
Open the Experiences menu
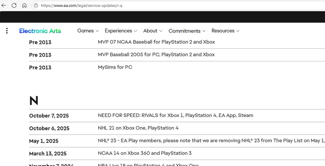(121, 31)
